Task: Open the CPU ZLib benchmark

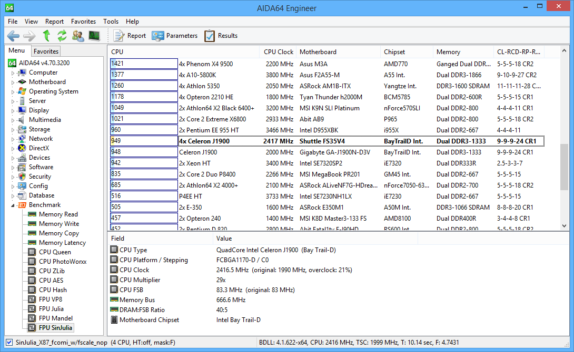Action: (52, 271)
